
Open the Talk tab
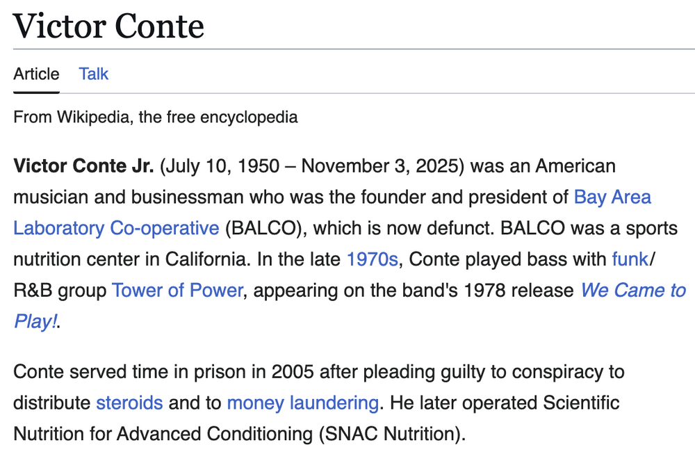point(93,74)
